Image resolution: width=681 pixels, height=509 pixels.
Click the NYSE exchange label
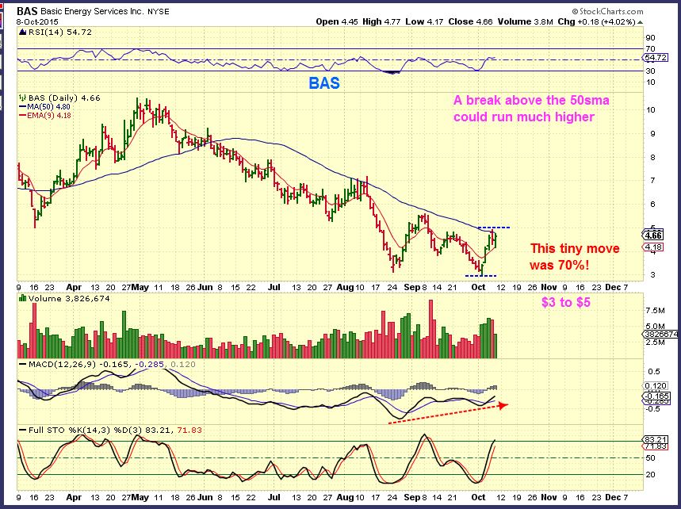pyautogui.click(x=159, y=12)
